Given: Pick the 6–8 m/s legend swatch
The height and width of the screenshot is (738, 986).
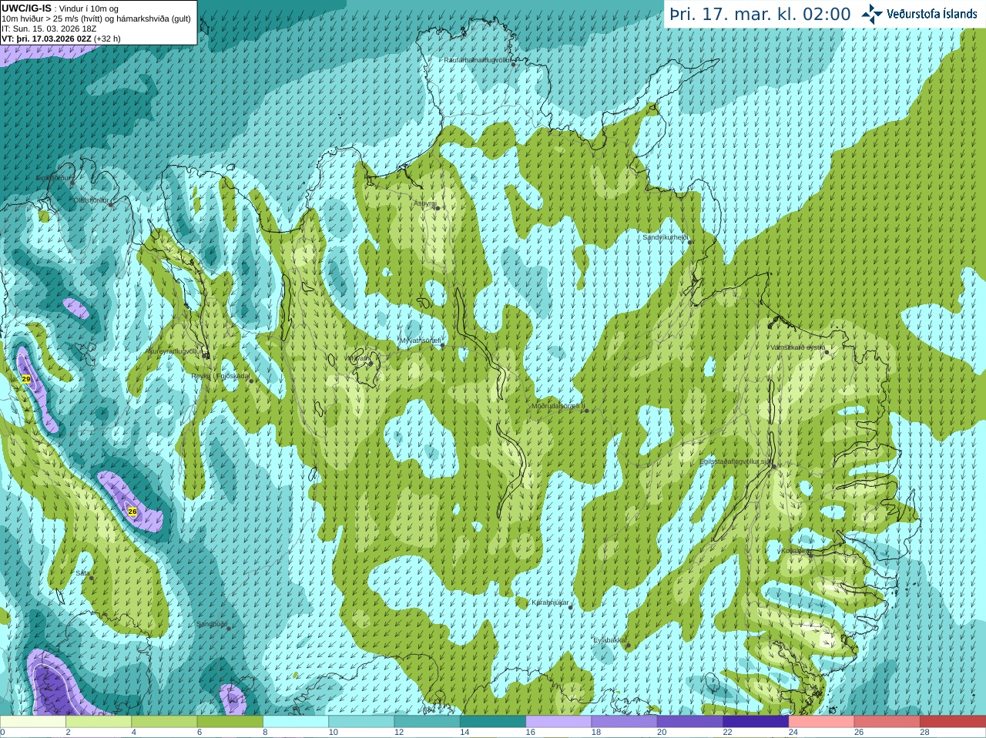Looking at the screenshot, I should [230, 722].
